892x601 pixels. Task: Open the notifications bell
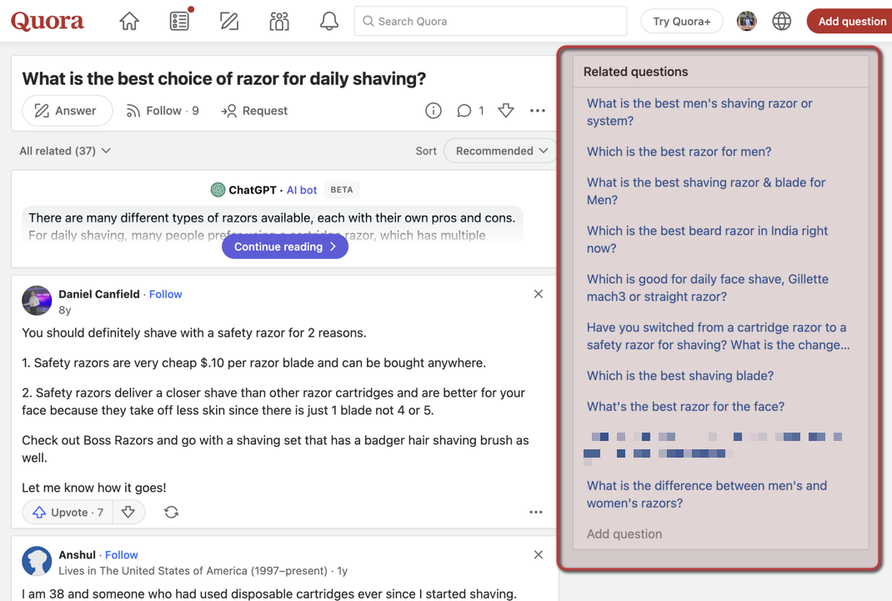pos(328,21)
